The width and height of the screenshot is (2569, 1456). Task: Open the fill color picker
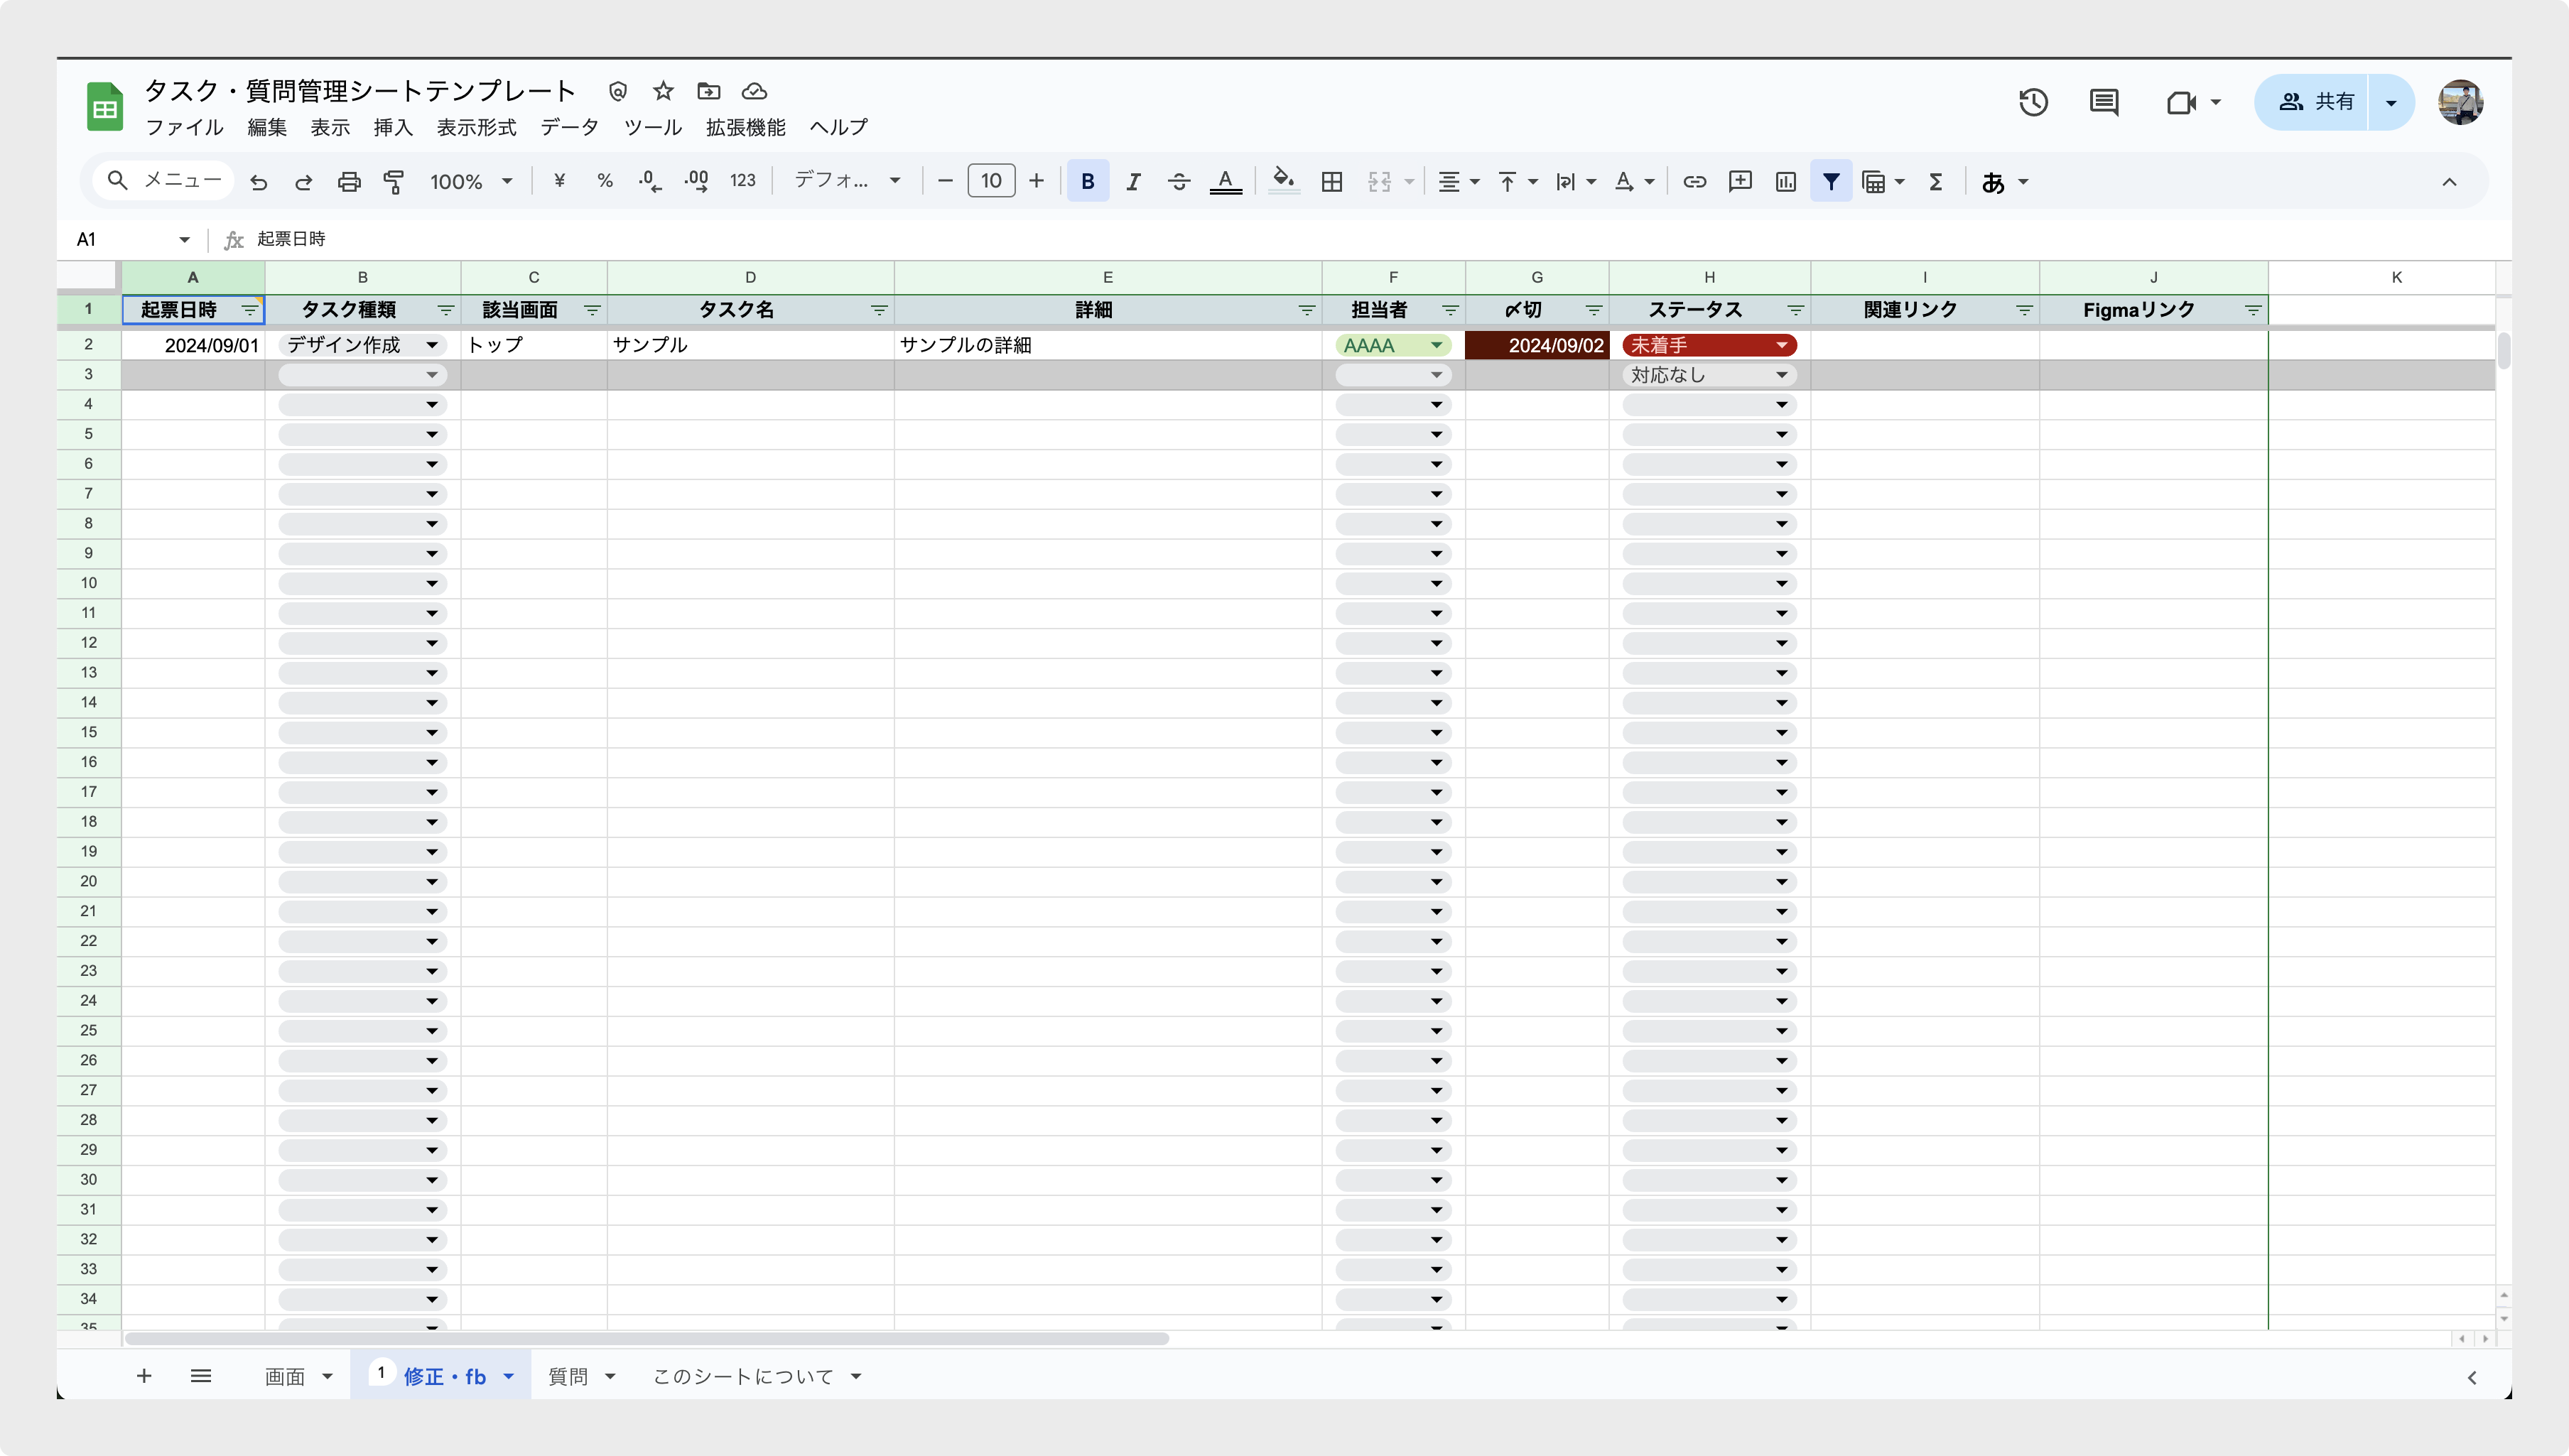(1284, 181)
